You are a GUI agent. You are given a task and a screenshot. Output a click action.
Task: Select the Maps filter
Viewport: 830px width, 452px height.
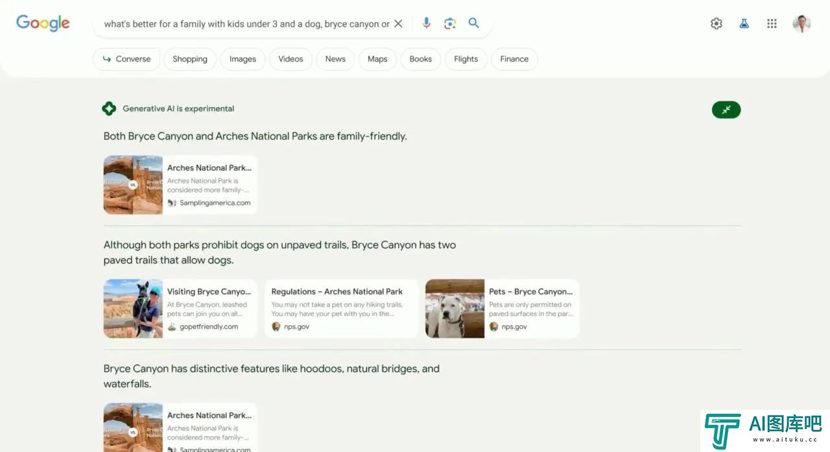pos(377,59)
